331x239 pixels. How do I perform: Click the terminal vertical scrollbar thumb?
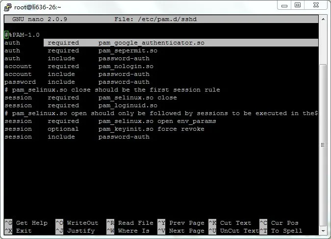[x=323, y=145]
